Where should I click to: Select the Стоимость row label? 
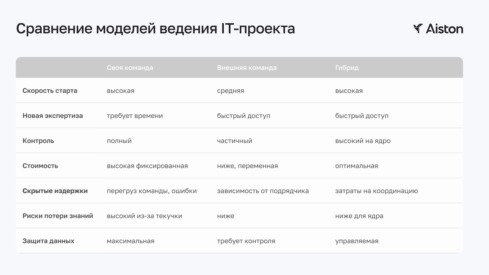(40, 166)
